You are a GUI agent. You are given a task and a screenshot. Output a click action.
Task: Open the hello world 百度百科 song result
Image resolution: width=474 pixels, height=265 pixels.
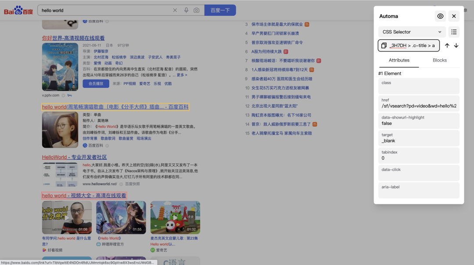click(x=115, y=107)
